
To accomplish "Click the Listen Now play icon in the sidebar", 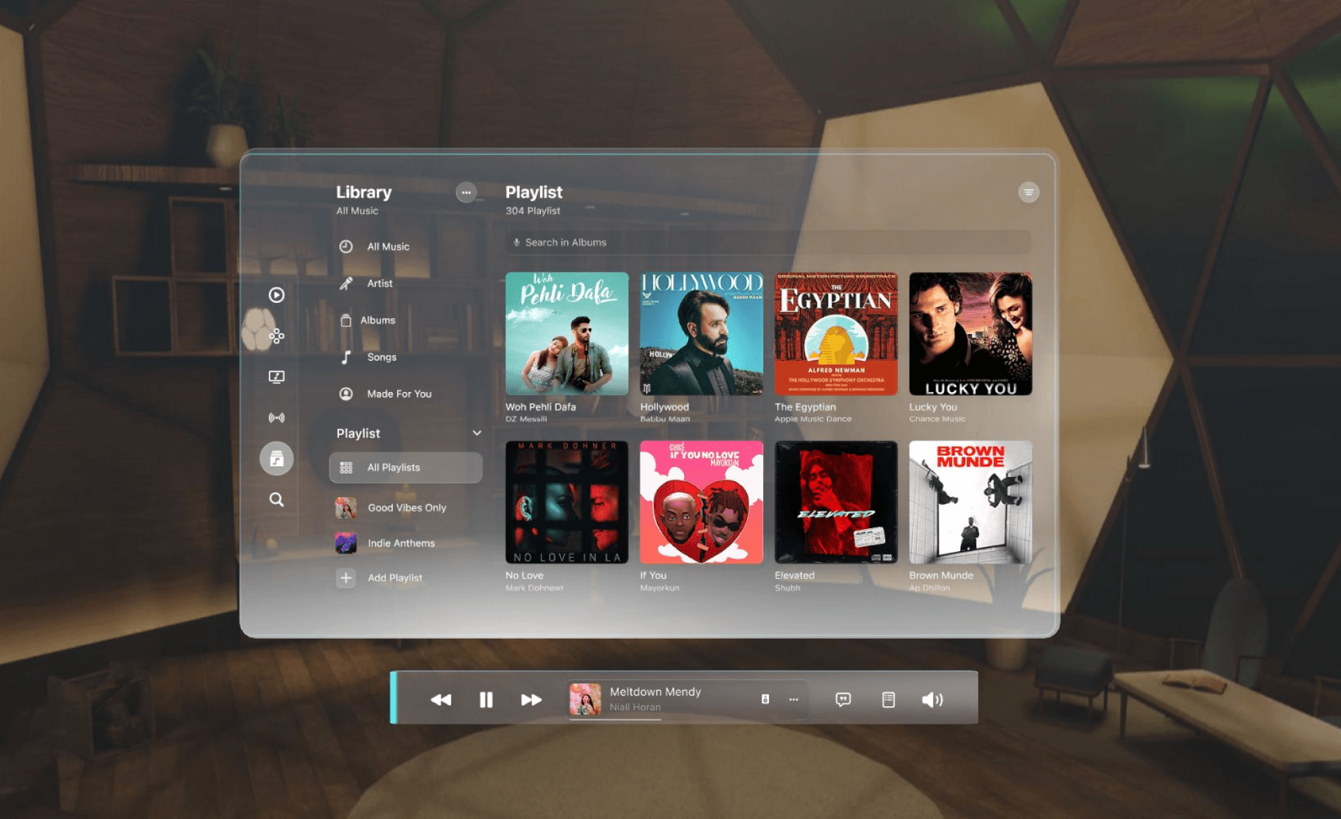I will pos(276,295).
